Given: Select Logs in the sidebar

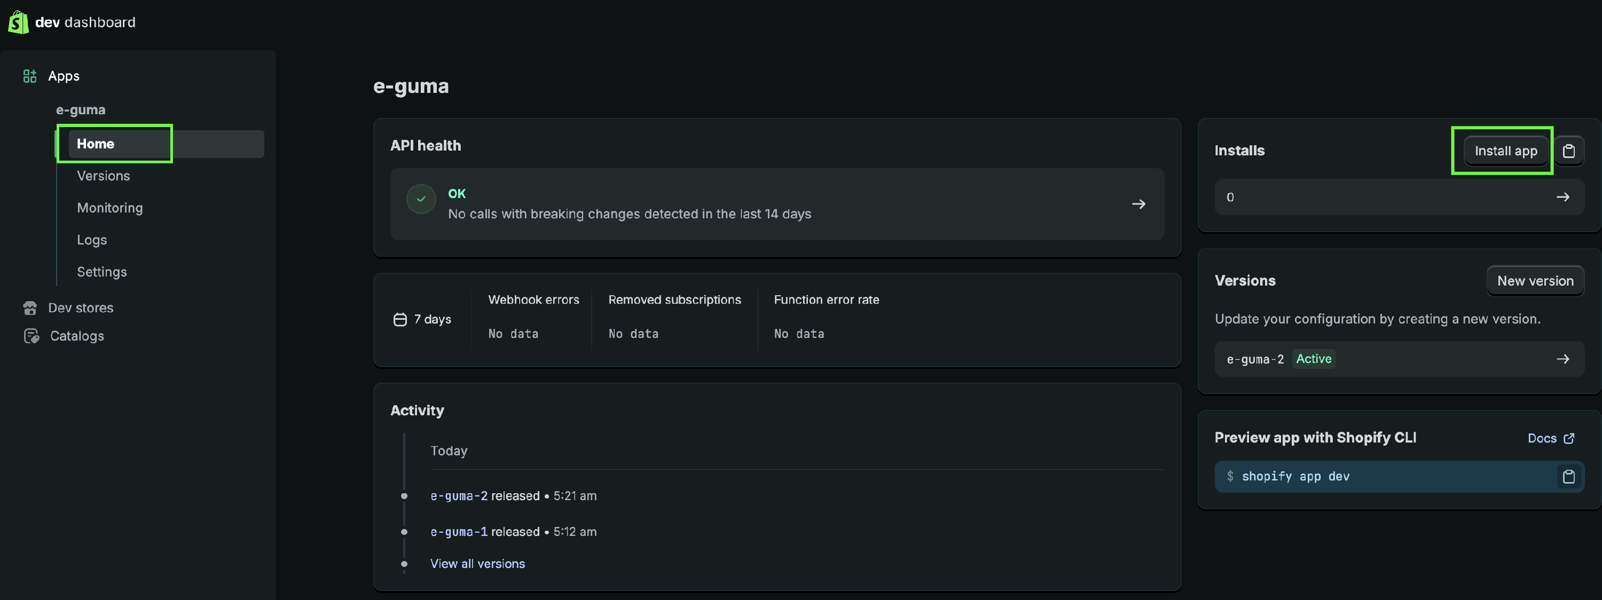Looking at the screenshot, I should (x=91, y=240).
